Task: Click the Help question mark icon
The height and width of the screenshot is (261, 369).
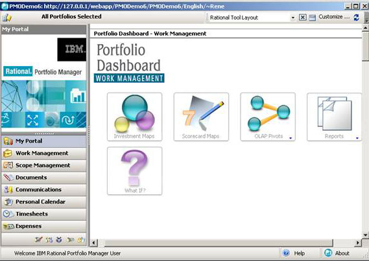Action: tap(286, 253)
